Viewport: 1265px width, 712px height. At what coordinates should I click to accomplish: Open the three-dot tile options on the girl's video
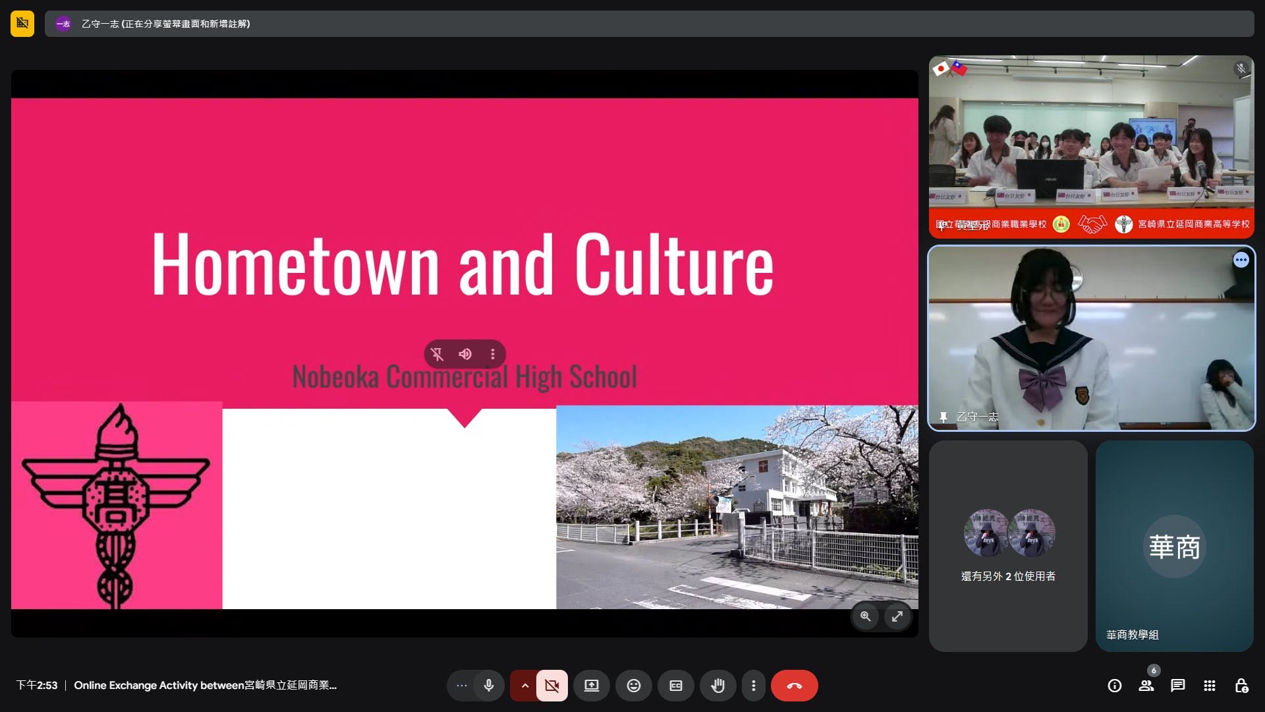click(x=1241, y=260)
